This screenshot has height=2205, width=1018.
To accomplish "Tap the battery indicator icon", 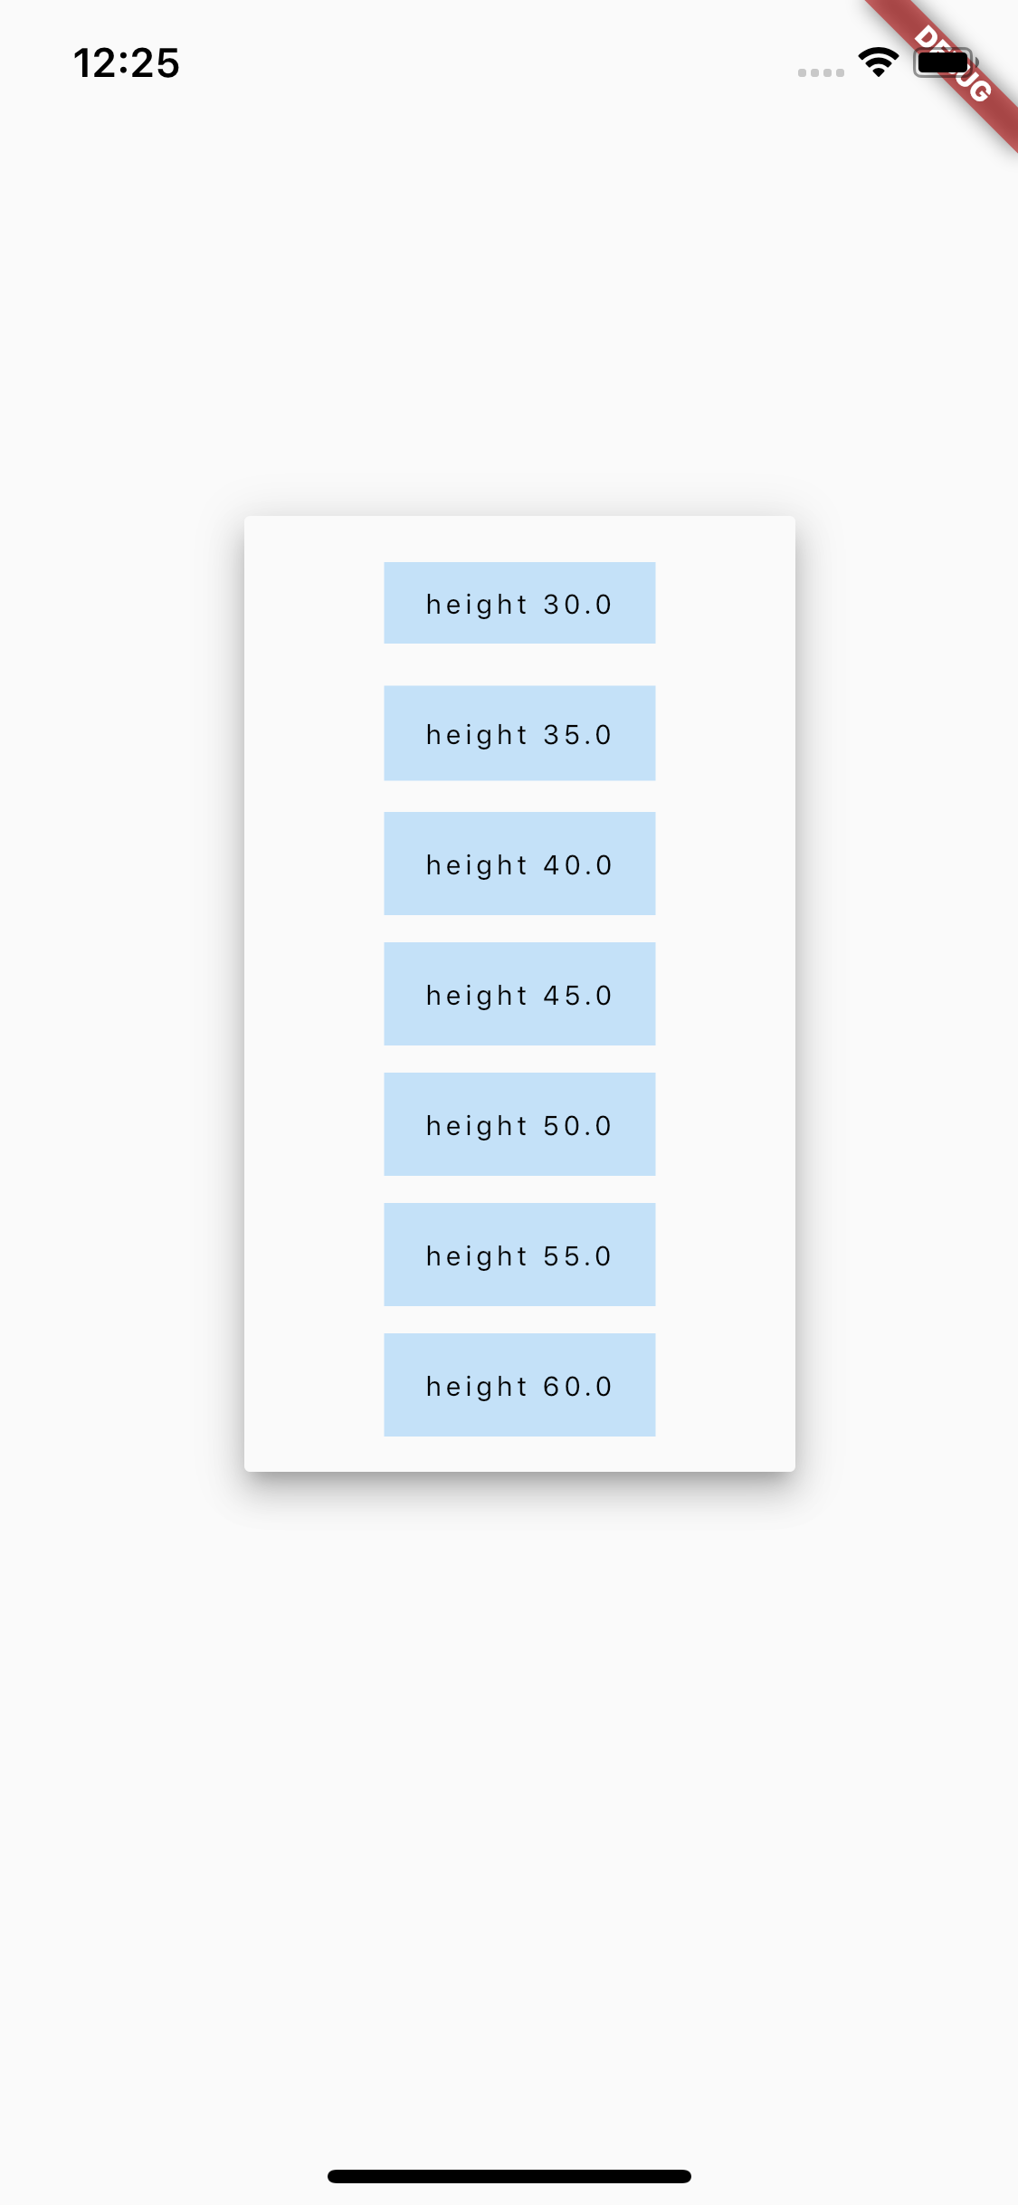I will [x=945, y=63].
